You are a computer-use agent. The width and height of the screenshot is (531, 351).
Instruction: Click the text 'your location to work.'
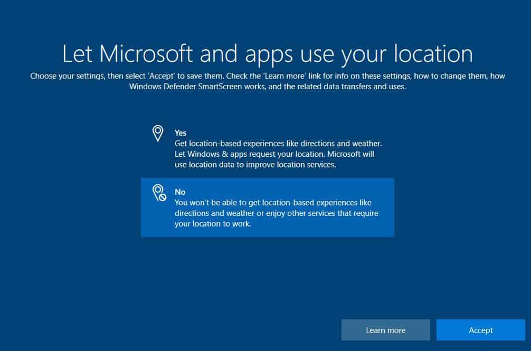point(213,224)
